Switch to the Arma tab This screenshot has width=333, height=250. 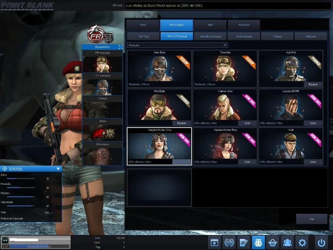coord(143,25)
